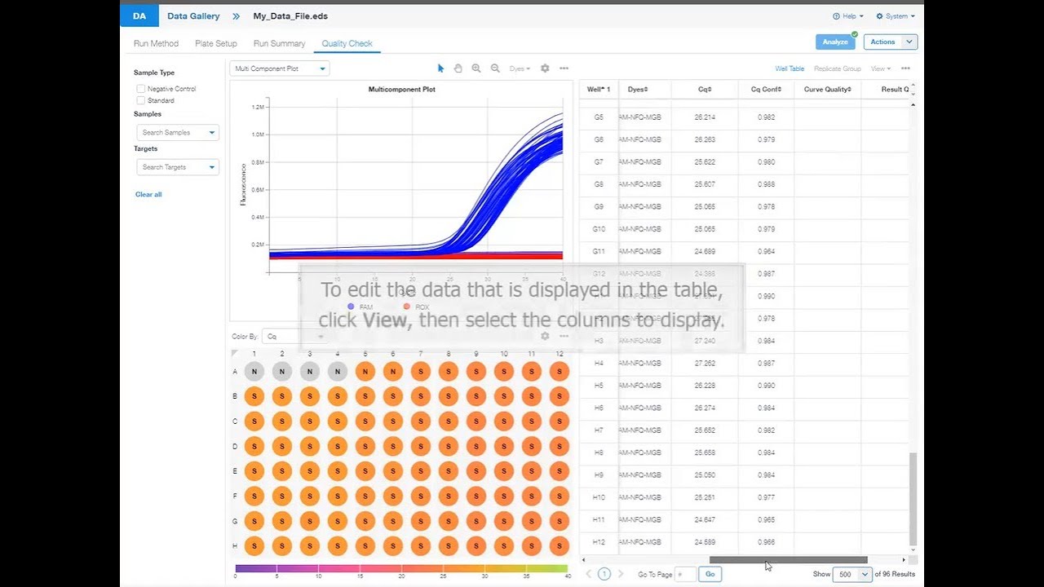Open the Color By Cq dropdown
This screenshot has height=587, width=1044.
295,336
